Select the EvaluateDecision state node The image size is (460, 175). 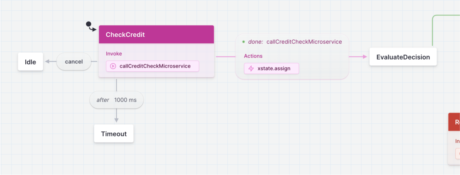pyautogui.click(x=403, y=57)
